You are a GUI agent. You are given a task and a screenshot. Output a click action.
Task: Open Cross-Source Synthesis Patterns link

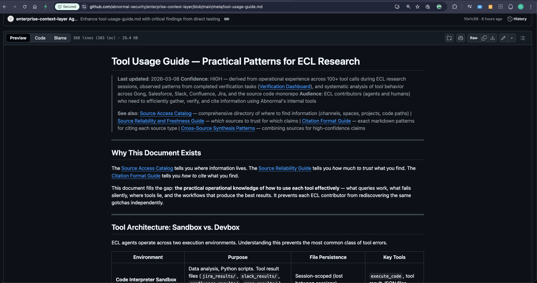pyautogui.click(x=218, y=128)
